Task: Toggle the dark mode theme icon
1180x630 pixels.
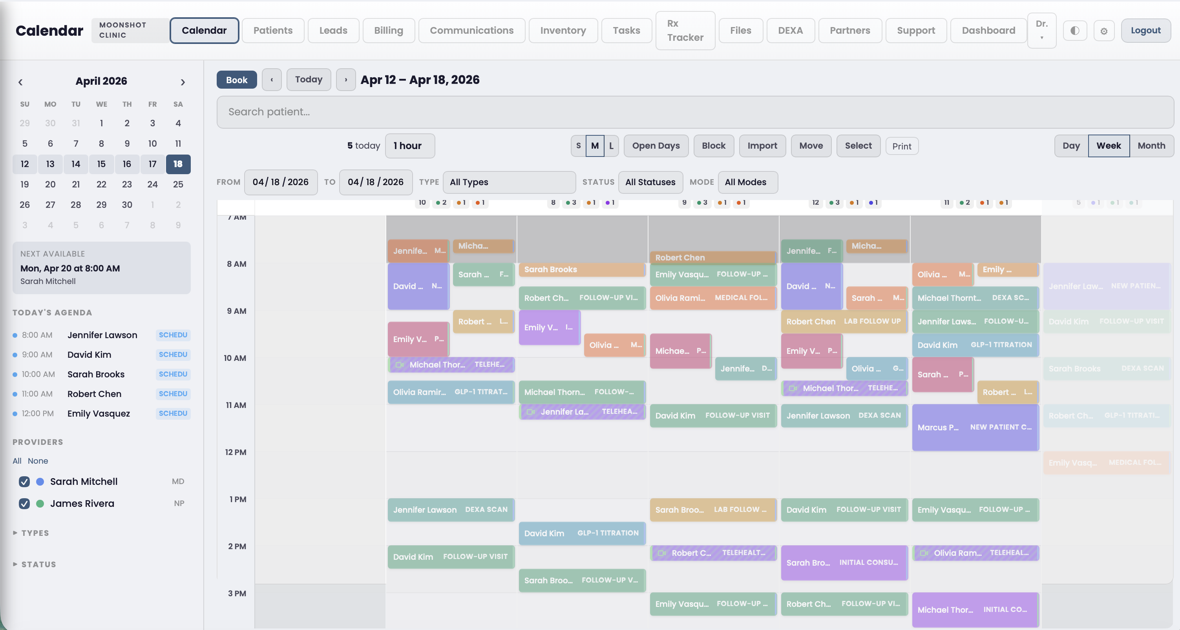Action: point(1075,31)
